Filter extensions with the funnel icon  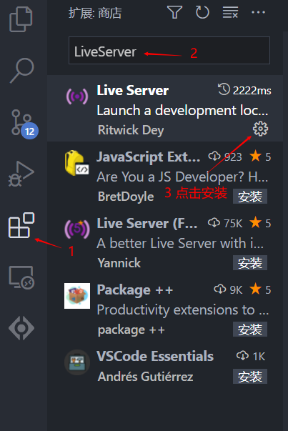(175, 12)
